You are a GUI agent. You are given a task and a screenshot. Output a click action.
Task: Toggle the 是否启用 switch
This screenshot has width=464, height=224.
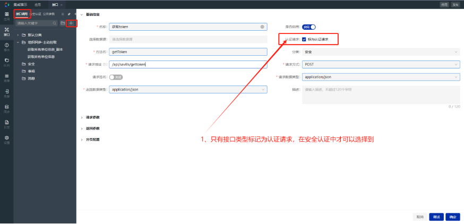click(308, 27)
